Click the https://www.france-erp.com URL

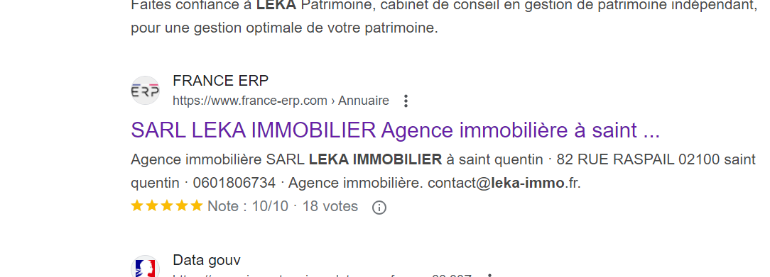pos(250,101)
